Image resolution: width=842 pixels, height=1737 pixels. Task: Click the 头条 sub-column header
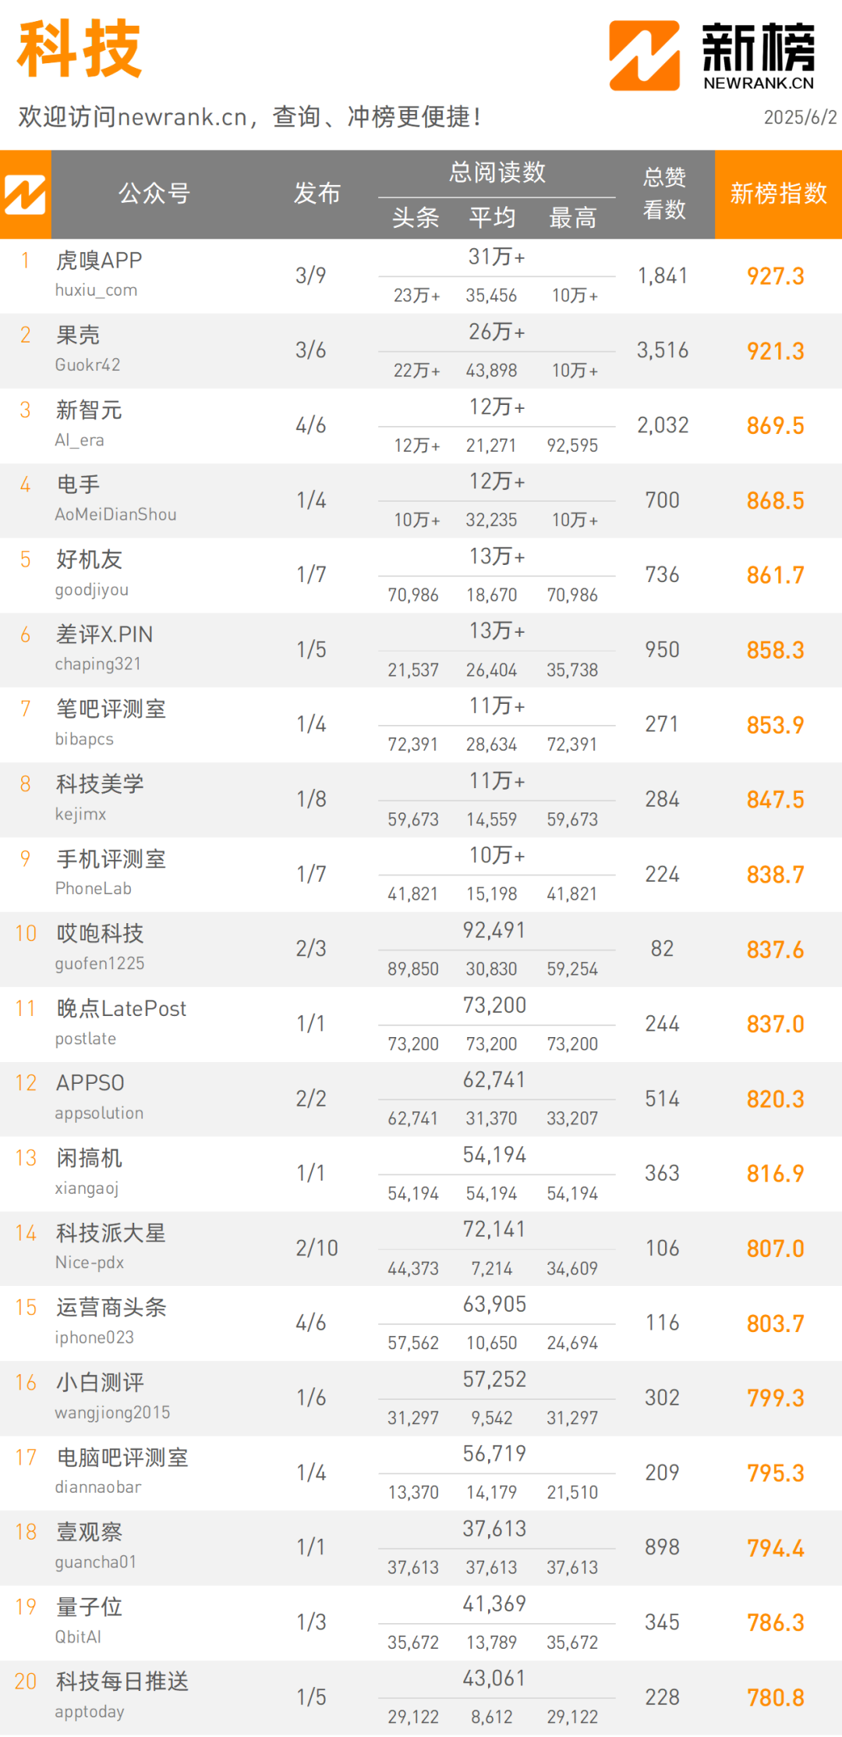tap(416, 218)
